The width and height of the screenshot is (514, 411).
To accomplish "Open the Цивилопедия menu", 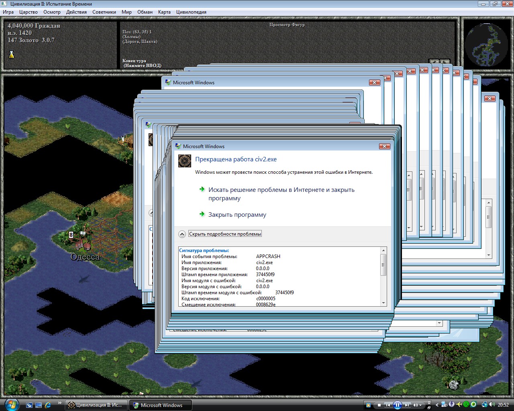I will tap(191, 12).
